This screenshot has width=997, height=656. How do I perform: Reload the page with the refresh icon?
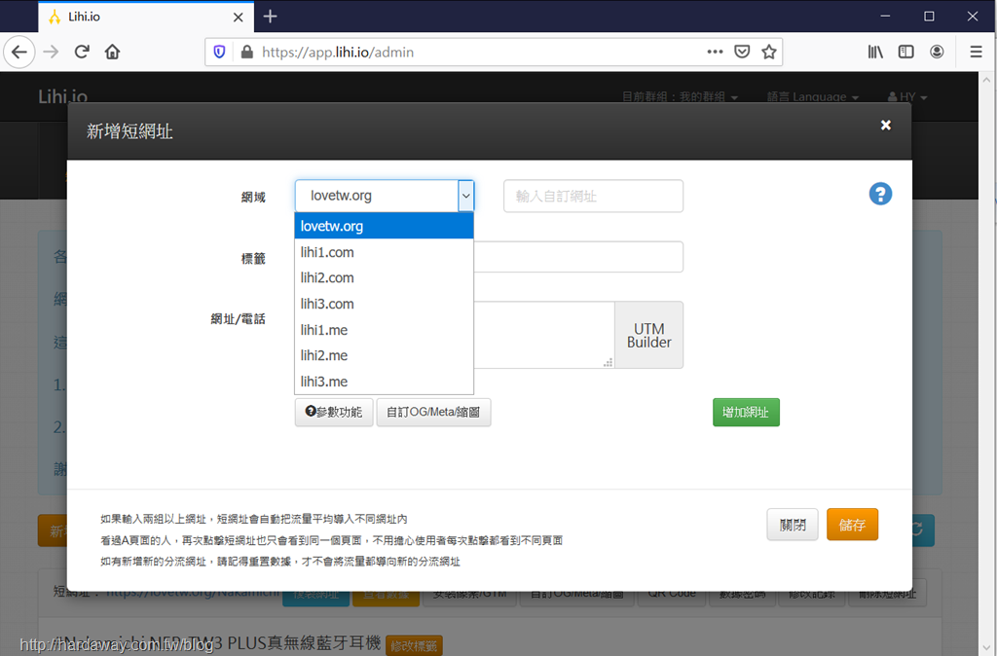[x=82, y=53]
